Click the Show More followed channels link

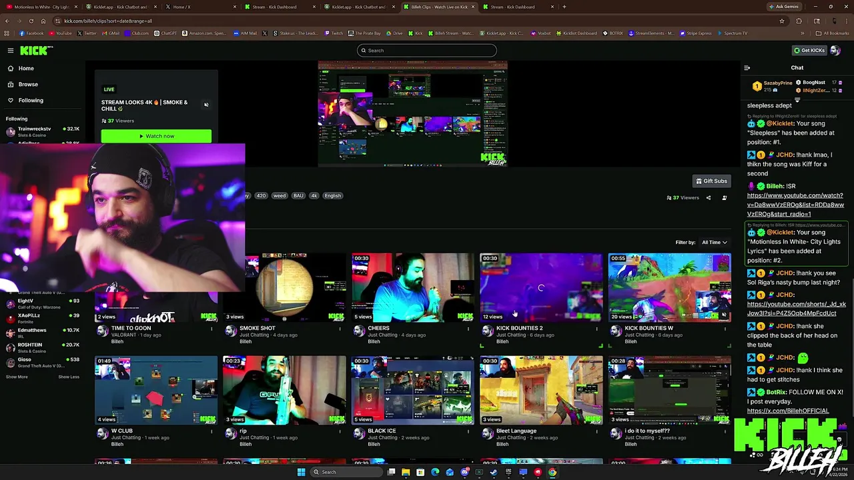tap(17, 377)
